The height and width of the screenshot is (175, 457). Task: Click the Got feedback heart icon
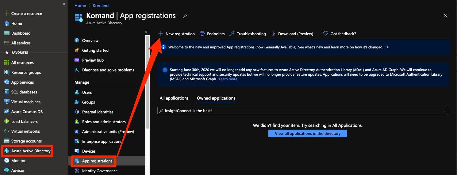click(x=326, y=34)
